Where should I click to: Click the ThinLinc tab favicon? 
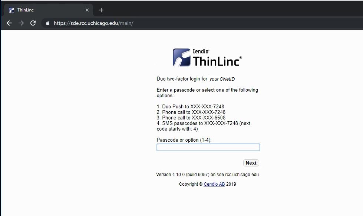coord(11,10)
